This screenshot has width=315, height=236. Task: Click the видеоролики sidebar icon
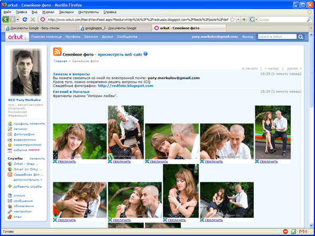[x=9, y=140]
